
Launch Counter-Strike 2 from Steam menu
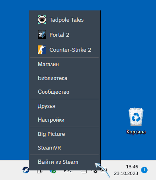coord(64,50)
